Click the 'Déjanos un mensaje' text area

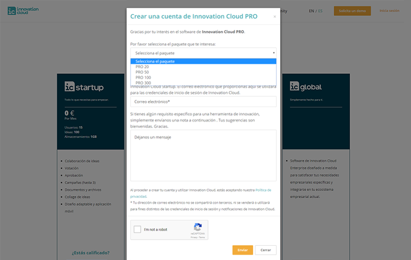coord(203,155)
